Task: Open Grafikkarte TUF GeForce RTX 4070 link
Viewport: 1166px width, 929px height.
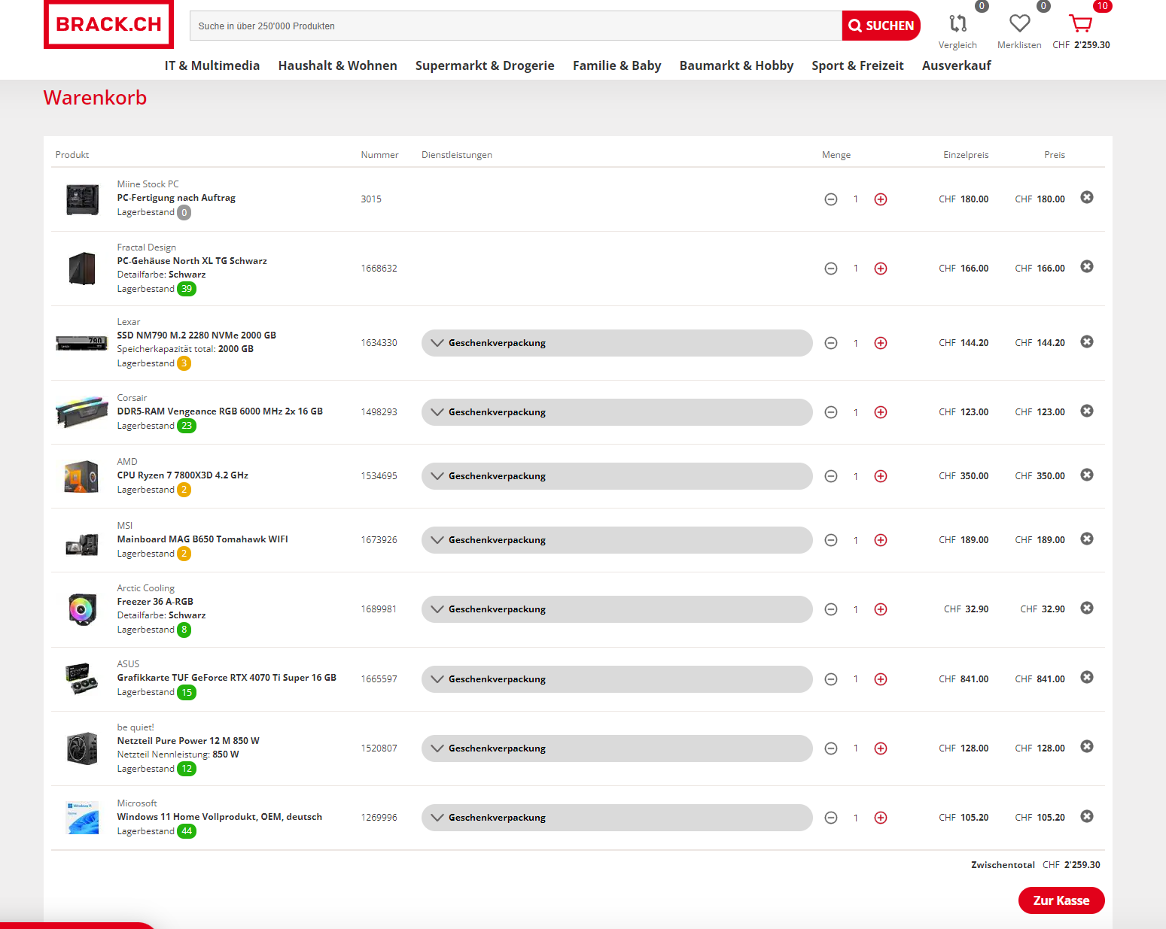Action: pyautogui.click(x=227, y=678)
